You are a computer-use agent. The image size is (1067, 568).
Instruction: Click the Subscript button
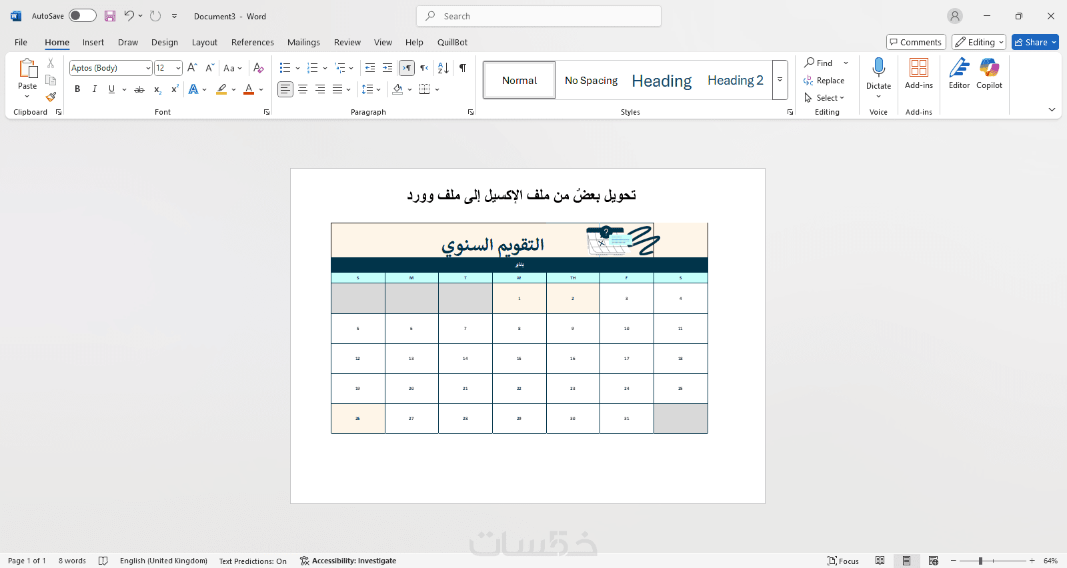[x=157, y=89]
